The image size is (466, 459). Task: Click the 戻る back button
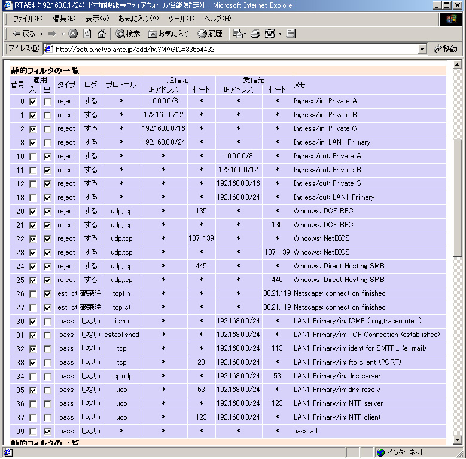(x=24, y=33)
